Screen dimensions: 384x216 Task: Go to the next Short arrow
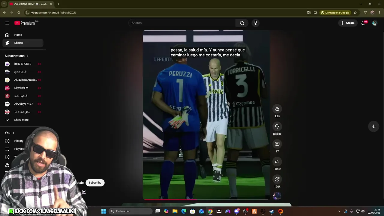click(373, 127)
